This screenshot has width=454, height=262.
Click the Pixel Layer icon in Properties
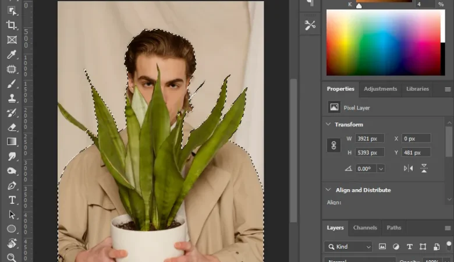(x=334, y=107)
